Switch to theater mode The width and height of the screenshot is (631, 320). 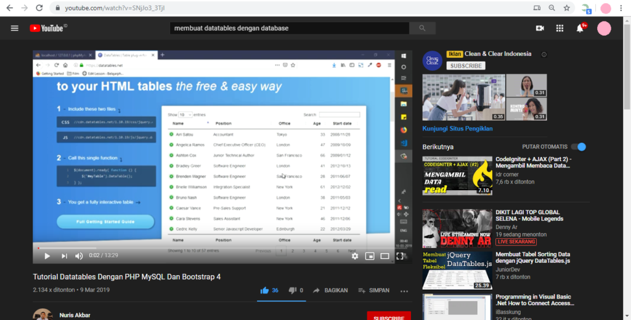click(385, 256)
